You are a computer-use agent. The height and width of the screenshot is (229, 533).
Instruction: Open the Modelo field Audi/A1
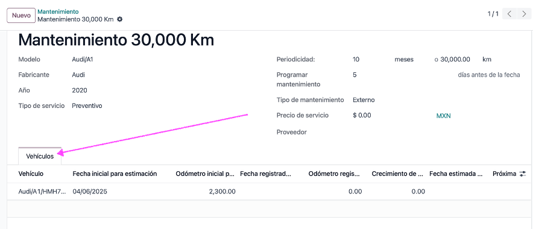click(83, 60)
